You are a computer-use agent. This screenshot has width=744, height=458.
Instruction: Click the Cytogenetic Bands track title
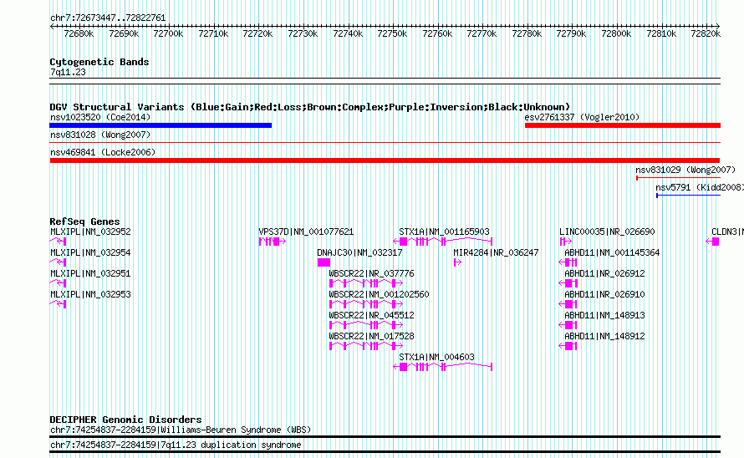coord(99,62)
